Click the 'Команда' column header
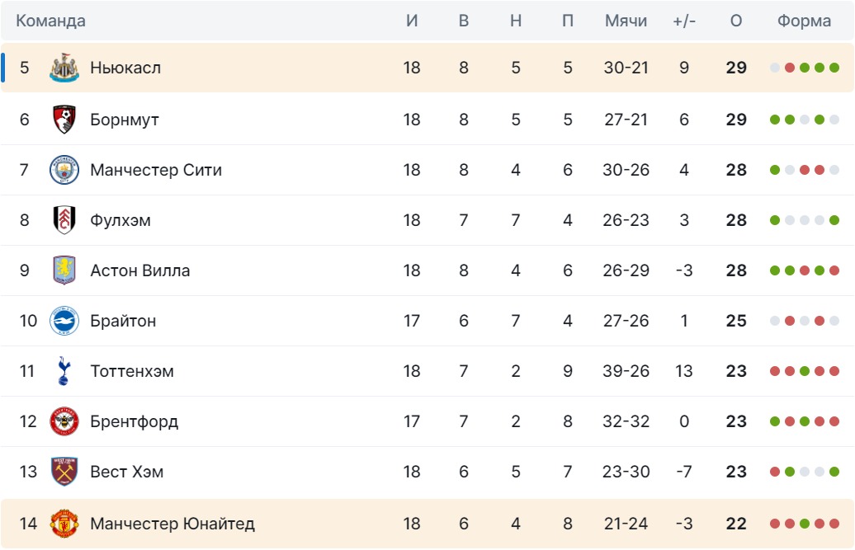Screen dimensions: 855x550 pos(51,21)
